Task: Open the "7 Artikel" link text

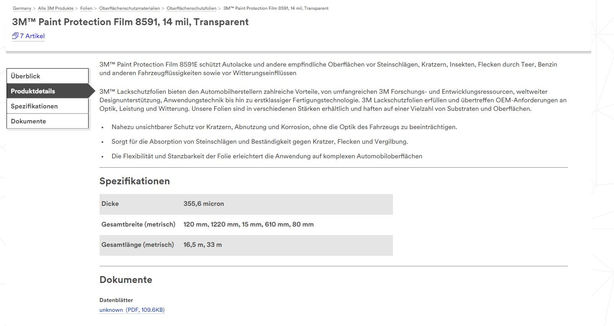Action: click(x=32, y=36)
